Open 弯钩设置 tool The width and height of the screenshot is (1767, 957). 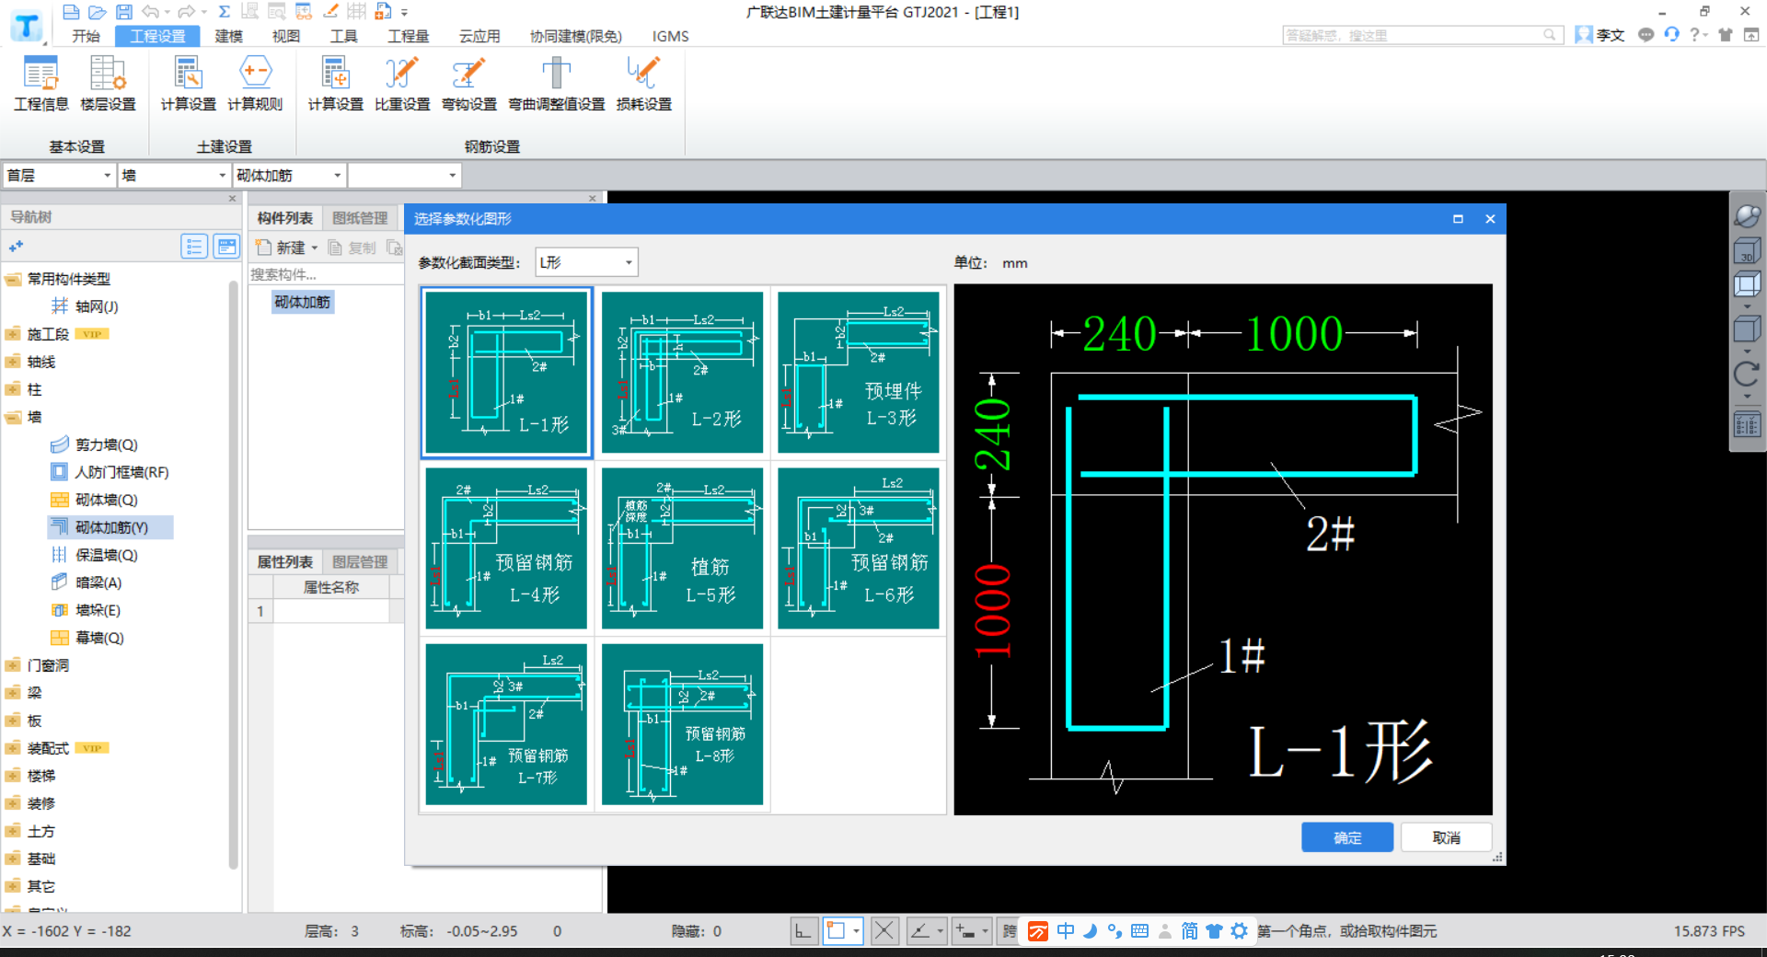(468, 85)
